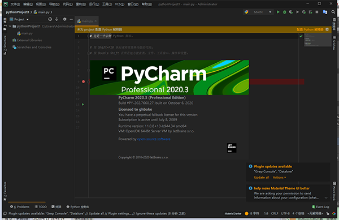Open Search Everywhere magnifier icon
This screenshot has width=339, height=220.
click(x=333, y=12)
